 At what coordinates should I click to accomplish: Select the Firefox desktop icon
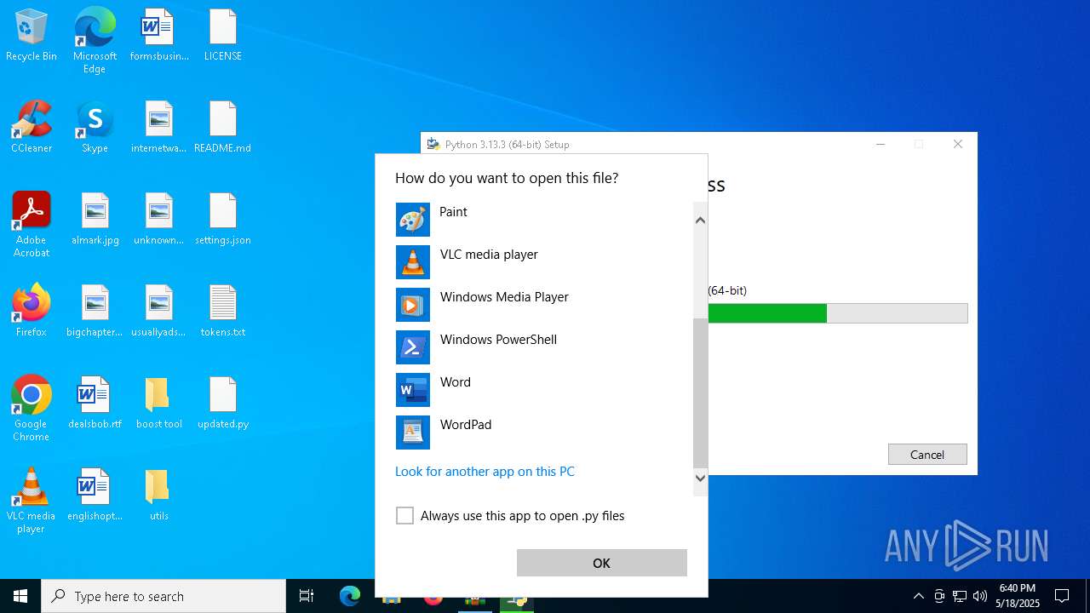[x=32, y=312]
